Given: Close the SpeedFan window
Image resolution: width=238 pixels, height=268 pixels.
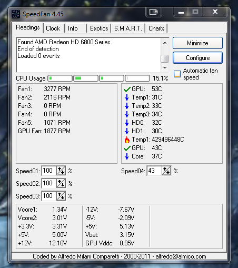Looking at the screenshot, I should click(x=215, y=12).
